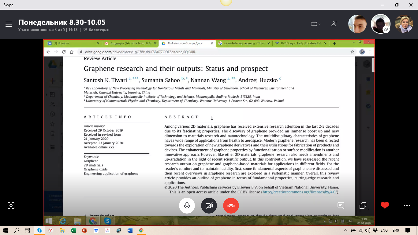Take a snapshot of the call
The image size is (418, 235).
[11, 206]
